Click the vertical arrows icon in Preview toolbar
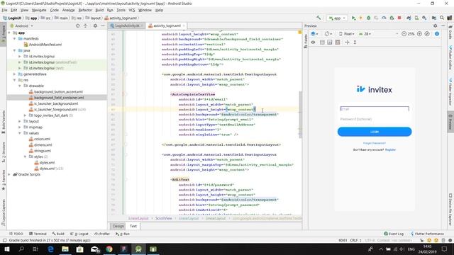454x255 pixels. click(x=355, y=42)
